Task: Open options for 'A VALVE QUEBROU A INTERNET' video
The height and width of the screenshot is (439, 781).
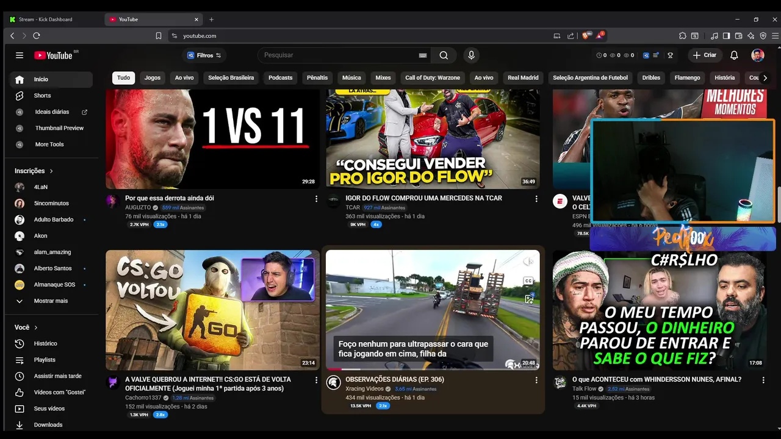Action: [316, 380]
